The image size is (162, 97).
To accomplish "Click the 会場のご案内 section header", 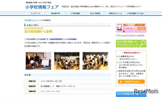I will tap(67, 25).
